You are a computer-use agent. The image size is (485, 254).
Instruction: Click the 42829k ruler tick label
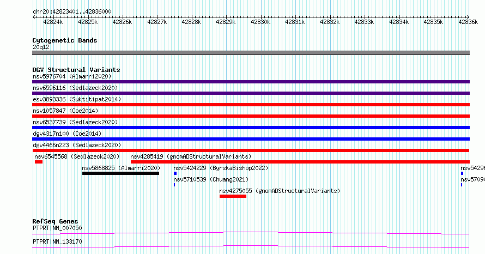[x=226, y=22]
